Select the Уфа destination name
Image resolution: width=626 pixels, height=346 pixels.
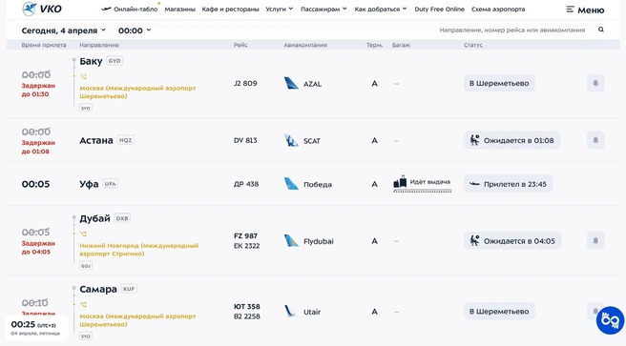point(89,184)
